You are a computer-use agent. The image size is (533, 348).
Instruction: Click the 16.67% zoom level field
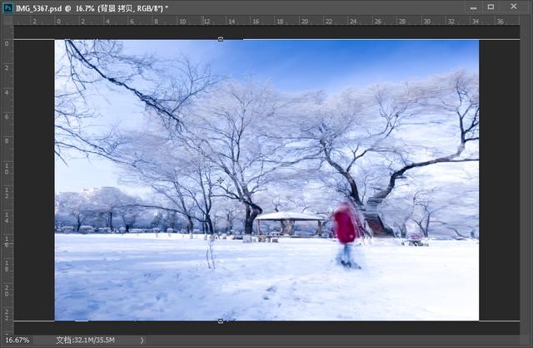click(17, 340)
